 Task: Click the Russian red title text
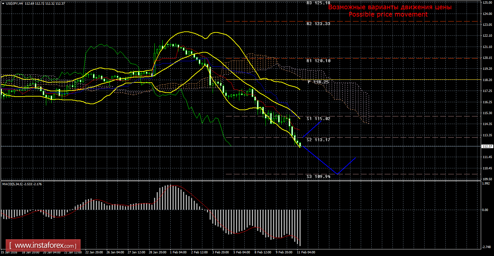click(390, 7)
